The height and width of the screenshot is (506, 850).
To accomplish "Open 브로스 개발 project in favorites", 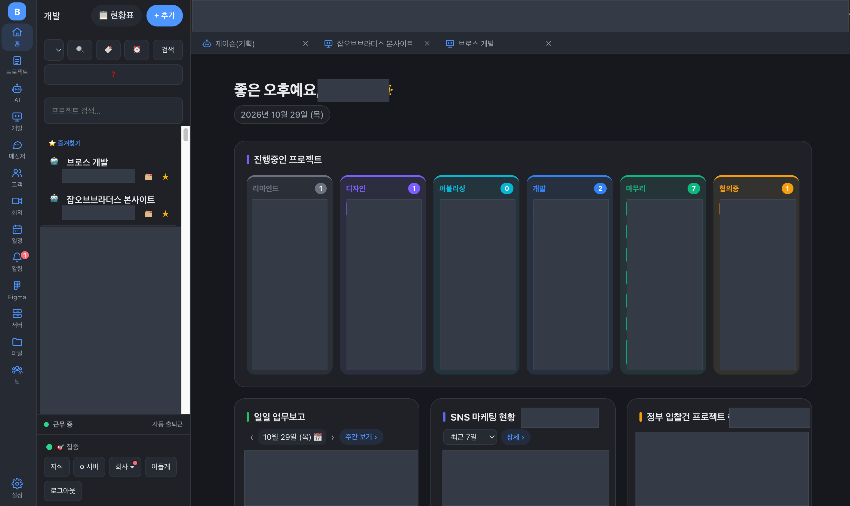I will (x=87, y=162).
